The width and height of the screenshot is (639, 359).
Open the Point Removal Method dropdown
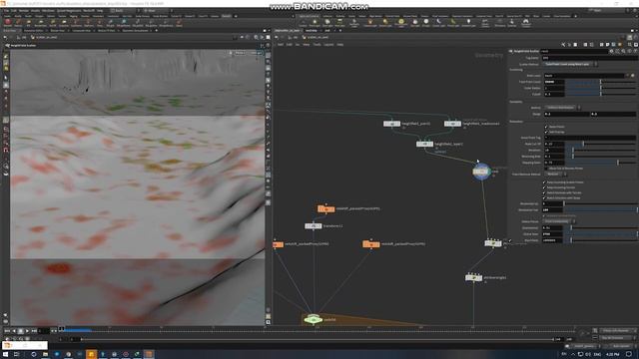coord(555,174)
